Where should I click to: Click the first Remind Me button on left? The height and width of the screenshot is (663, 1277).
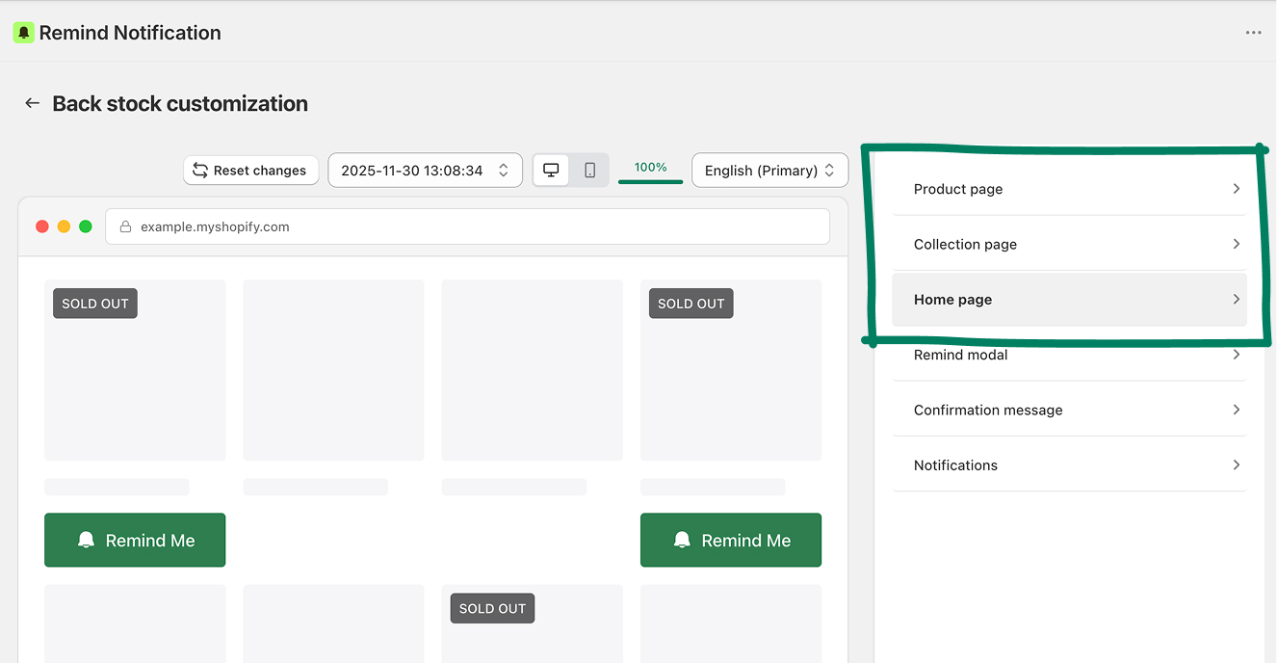(x=135, y=540)
